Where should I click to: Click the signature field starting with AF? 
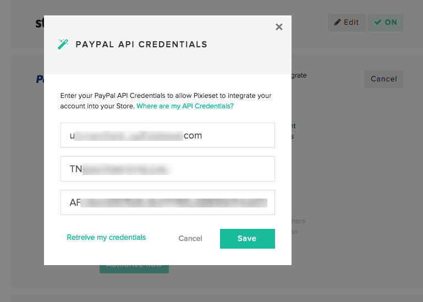point(168,202)
